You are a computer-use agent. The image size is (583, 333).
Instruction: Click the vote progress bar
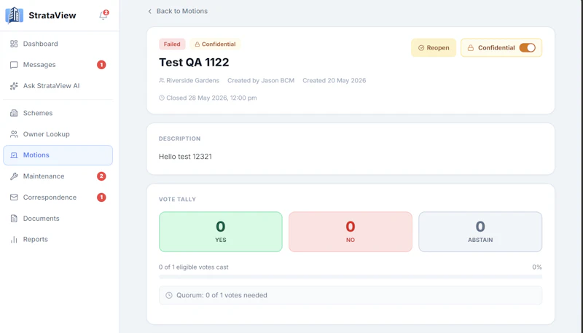[351, 277]
